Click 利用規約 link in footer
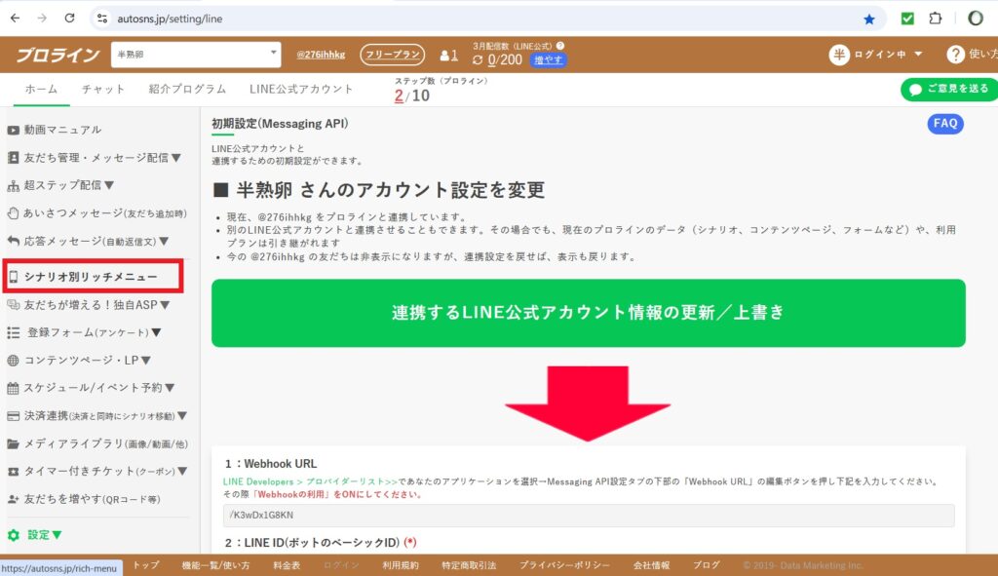 point(401,565)
